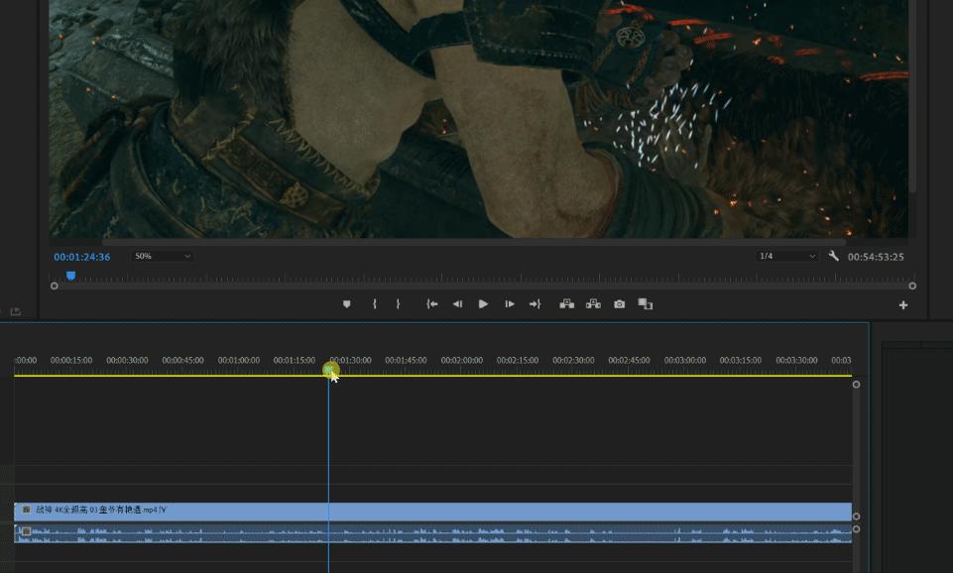Screen dimensions: 953x573
Task: Click the Mark In bracket icon
Action: pyautogui.click(x=374, y=304)
